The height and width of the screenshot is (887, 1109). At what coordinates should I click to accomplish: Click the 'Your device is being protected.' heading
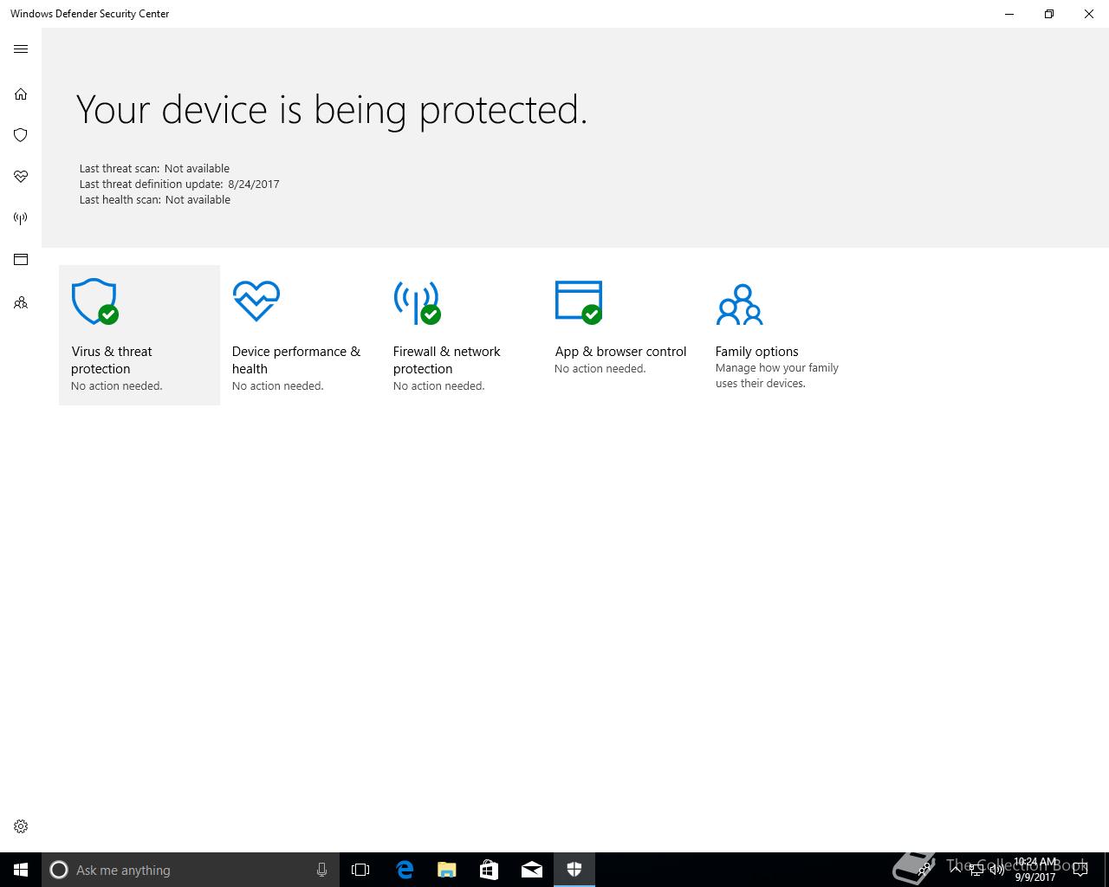(x=332, y=110)
